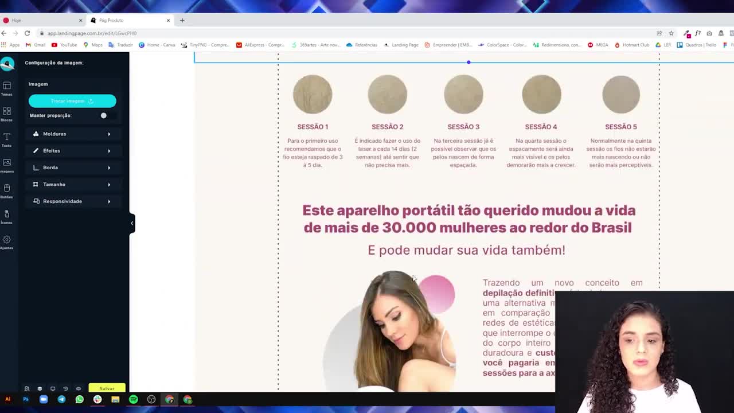Click the chat bubble icon in bottom toolbar

pyautogui.click(x=79, y=388)
